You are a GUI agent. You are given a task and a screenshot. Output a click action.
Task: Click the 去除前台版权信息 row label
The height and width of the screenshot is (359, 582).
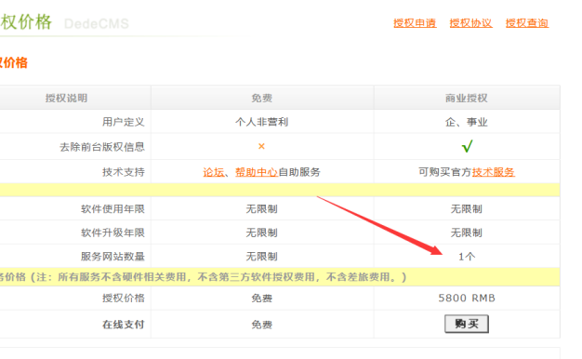102,147
